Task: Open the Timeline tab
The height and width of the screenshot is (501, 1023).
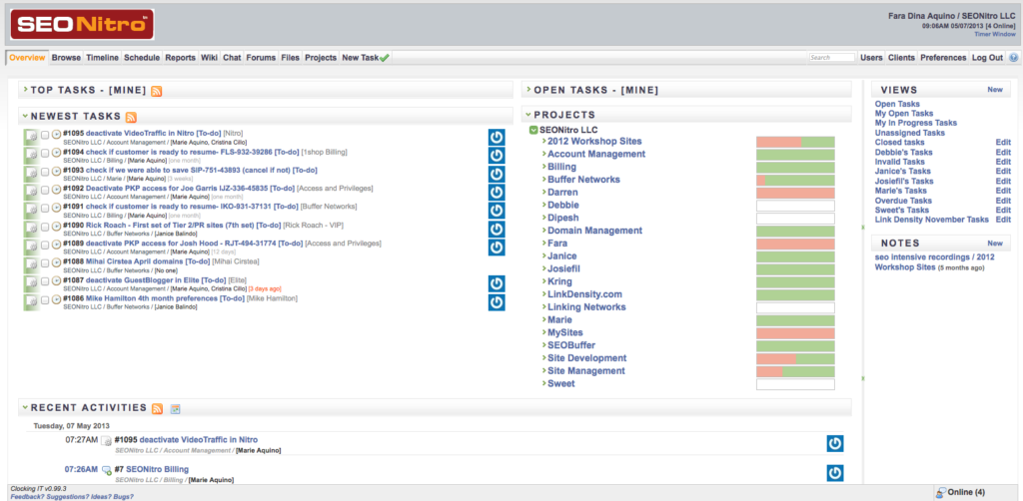Action: pos(103,57)
